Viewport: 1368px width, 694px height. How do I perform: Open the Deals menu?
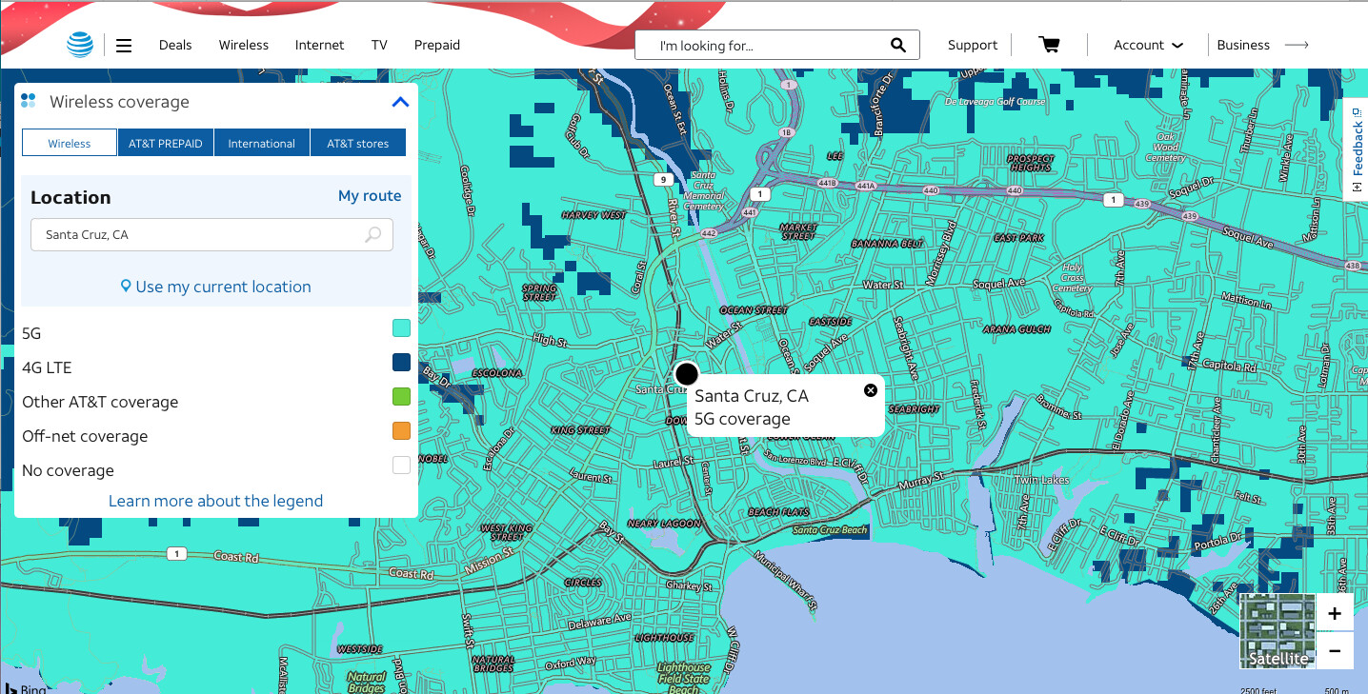coord(175,45)
